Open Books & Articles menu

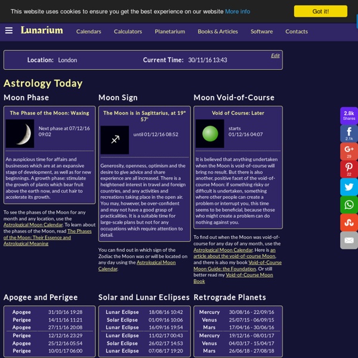coord(218,32)
